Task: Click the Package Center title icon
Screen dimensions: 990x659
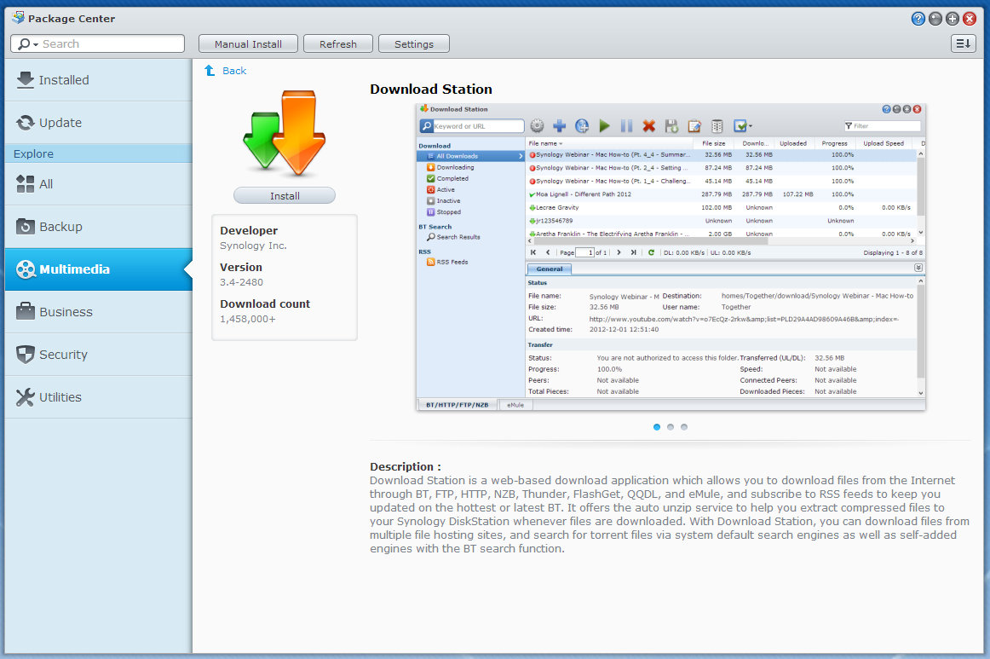Action: (18, 18)
